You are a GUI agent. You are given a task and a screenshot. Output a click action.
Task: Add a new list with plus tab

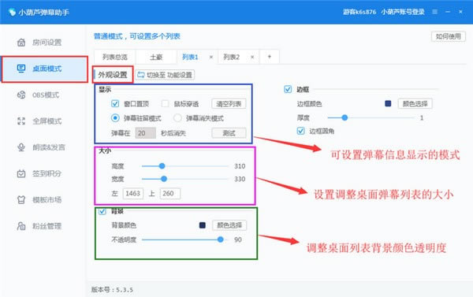(x=270, y=57)
